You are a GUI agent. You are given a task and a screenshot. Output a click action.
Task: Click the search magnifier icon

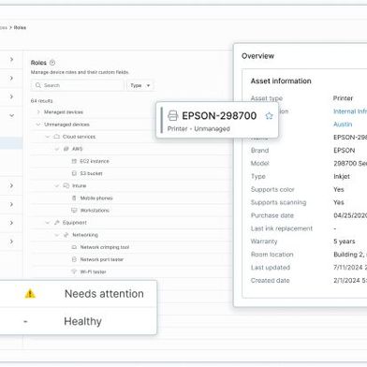point(38,85)
